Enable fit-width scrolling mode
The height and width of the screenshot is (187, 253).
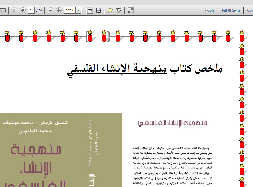90,10
